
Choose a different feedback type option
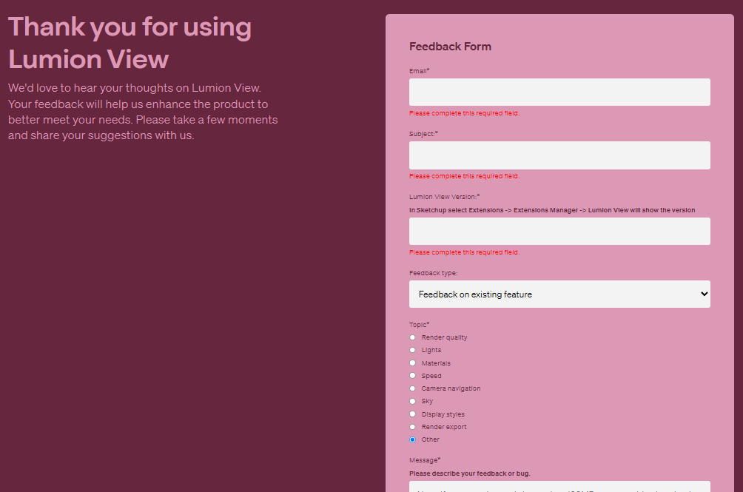[x=559, y=294]
